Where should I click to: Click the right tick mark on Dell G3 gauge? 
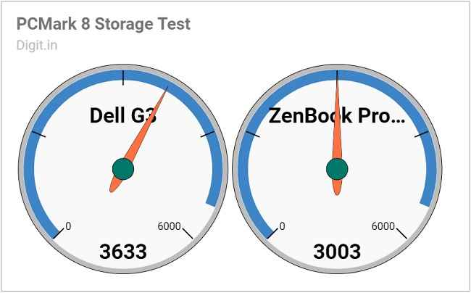207,134
